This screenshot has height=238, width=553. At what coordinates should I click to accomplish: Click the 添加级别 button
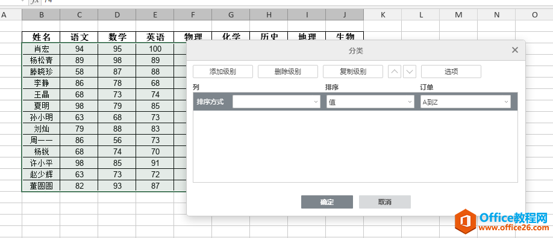[x=223, y=72]
